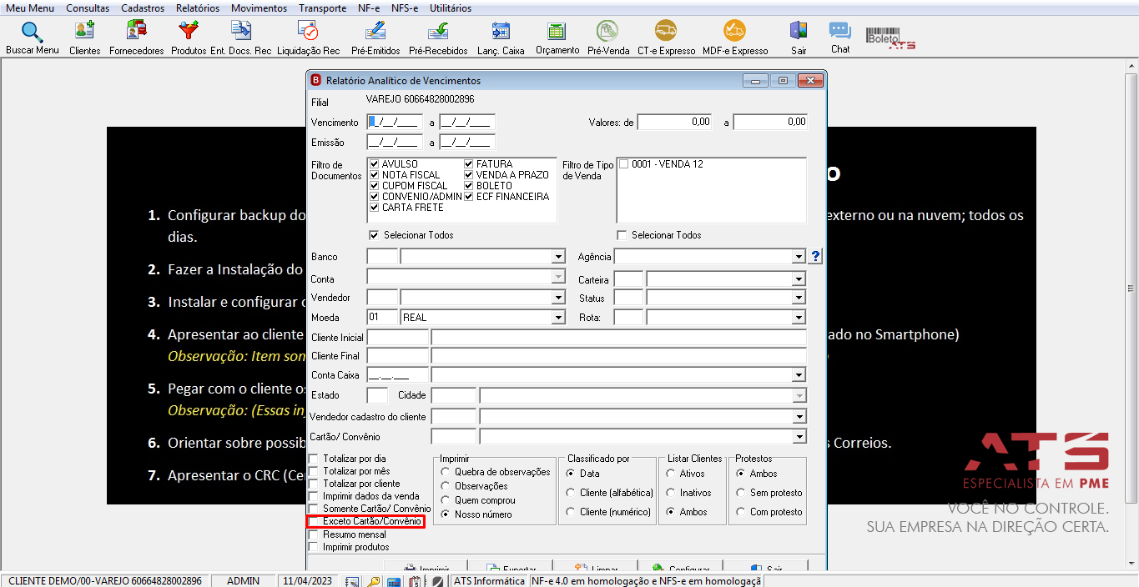Click the Limpar button

point(597,566)
